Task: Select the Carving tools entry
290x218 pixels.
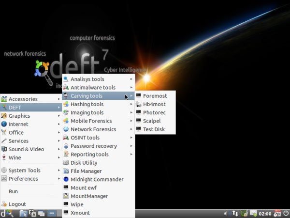Action: pyautogui.click(x=99, y=95)
